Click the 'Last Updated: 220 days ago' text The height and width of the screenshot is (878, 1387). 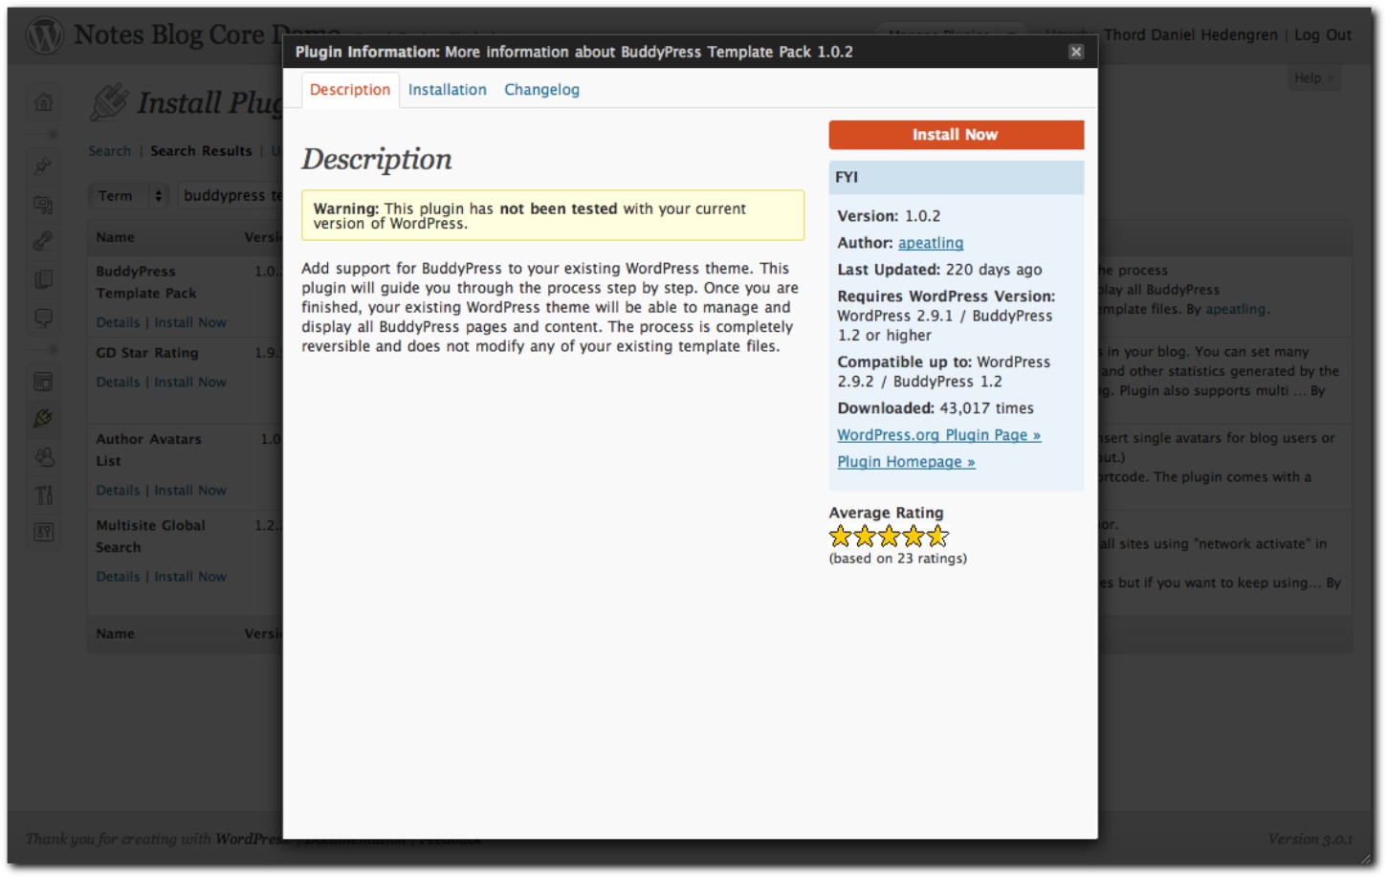coord(939,270)
